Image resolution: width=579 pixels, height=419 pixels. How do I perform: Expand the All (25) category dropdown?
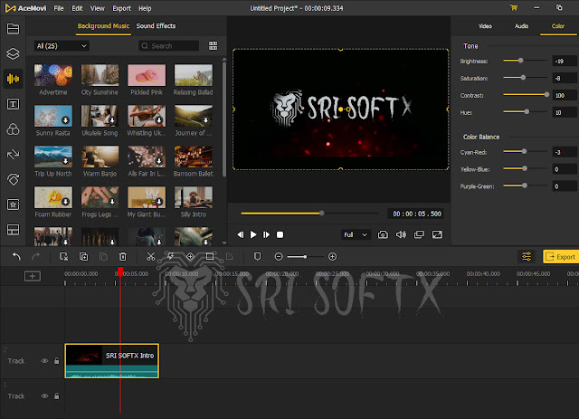tap(62, 46)
